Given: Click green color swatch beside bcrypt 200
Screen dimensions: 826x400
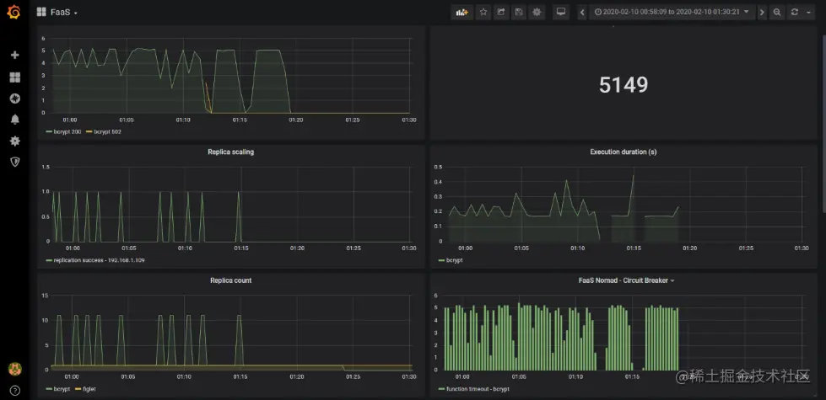Looking at the screenshot, I should click(x=49, y=132).
